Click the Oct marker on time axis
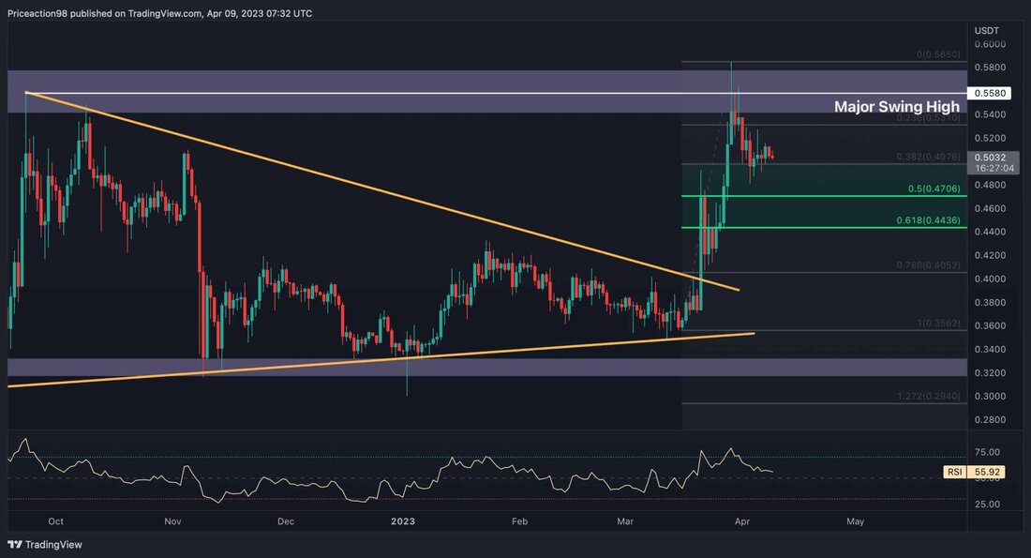This screenshot has height=558, width=1031. click(54, 520)
